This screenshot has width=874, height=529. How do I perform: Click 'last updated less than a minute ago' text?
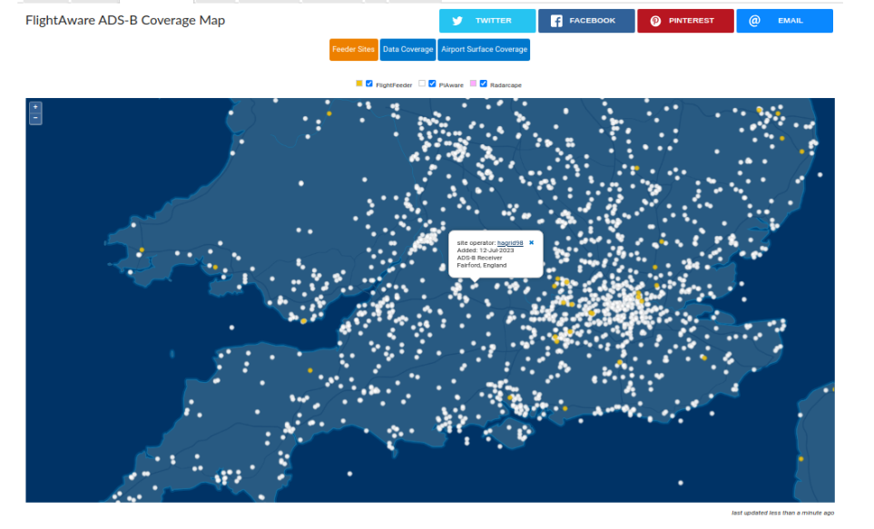(782, 513)
